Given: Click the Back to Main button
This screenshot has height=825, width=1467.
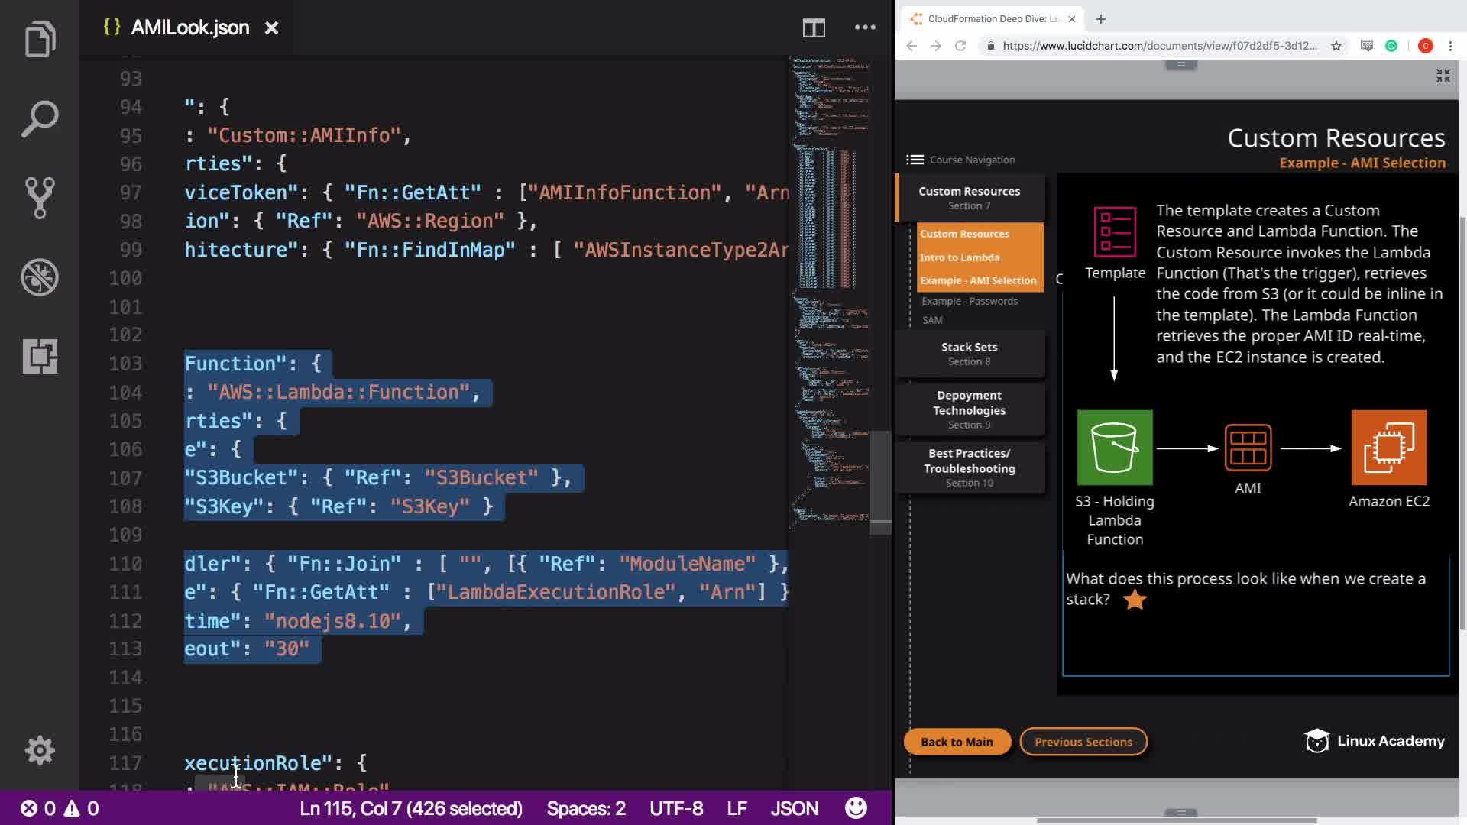Looking at the screenshot, I should pos(957,742).
